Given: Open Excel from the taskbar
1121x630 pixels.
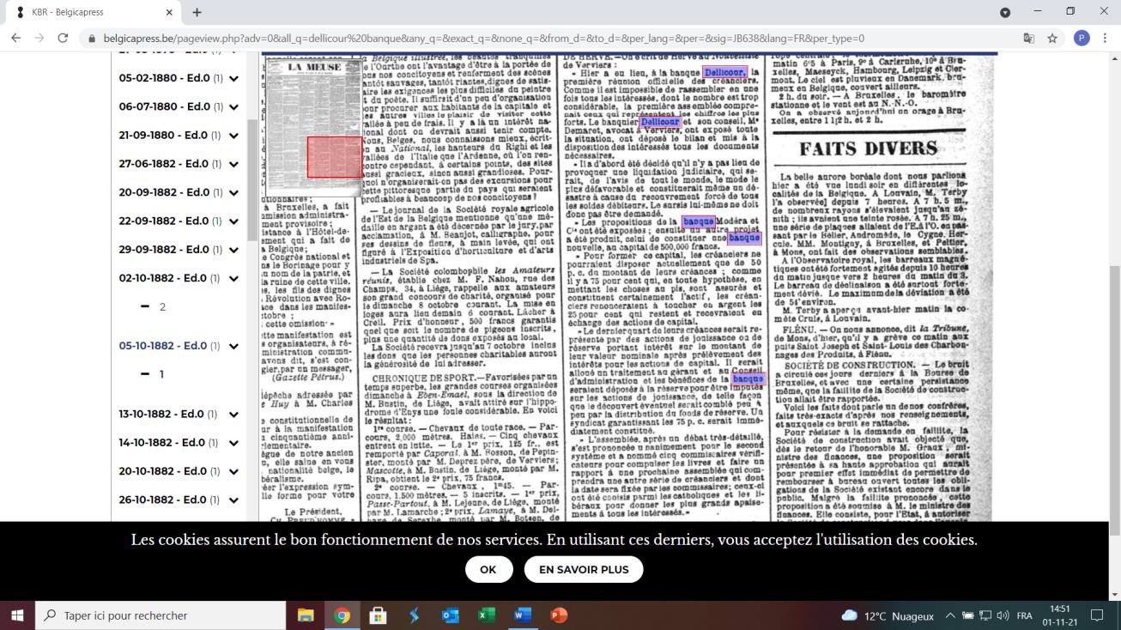Looking at the screenshot, I should (x=486, y=615).
